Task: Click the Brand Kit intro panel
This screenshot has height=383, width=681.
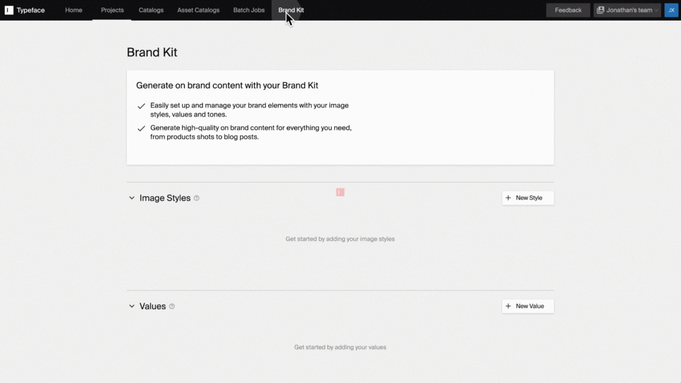Action: [340, 116]
